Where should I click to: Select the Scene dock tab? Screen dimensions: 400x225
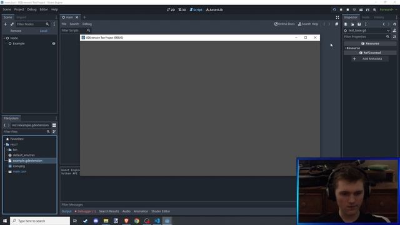pos(8,17)
